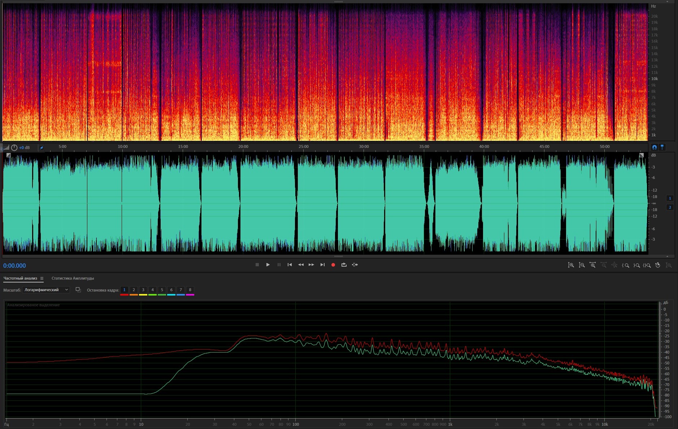Click the HUD volume knob
Screen dimensions: 678x429
(x=14, y=148)
